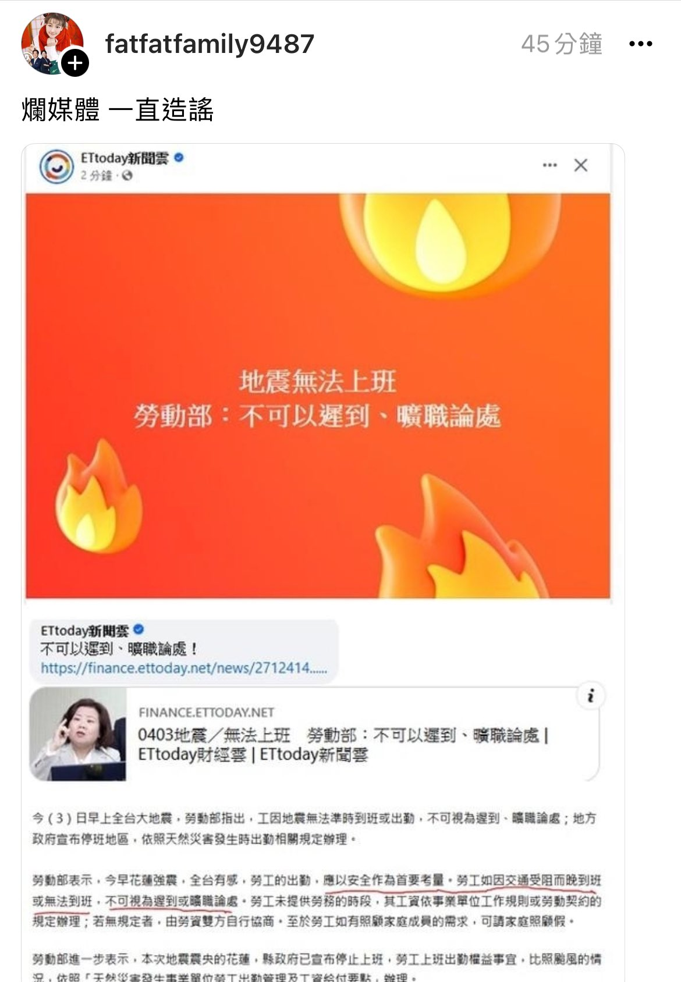The width and height of the screenshot is (681, 982).
Task: Open embedded post's three-dot menu
Action: click(x=549, y=165)
